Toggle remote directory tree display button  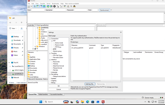pos(41,6)
